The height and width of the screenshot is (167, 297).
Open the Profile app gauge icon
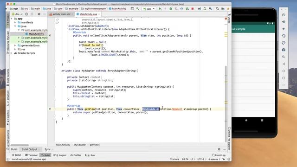tap(181, 9)
